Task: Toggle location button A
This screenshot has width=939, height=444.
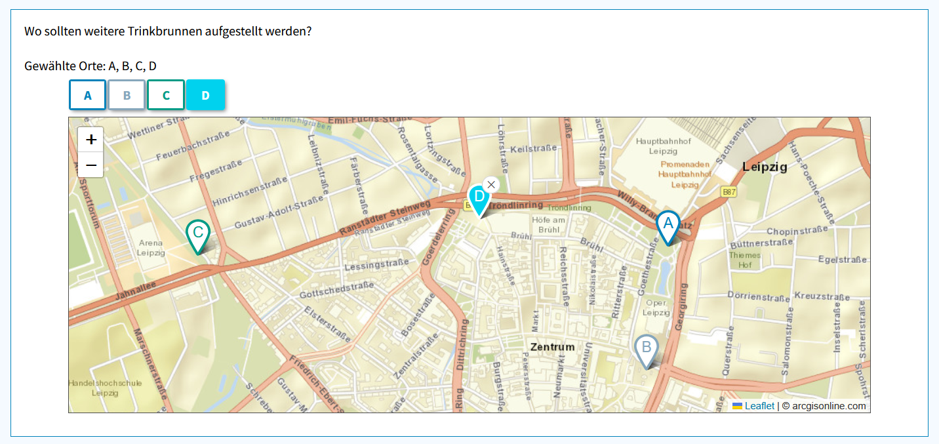Action: (87, 95)
